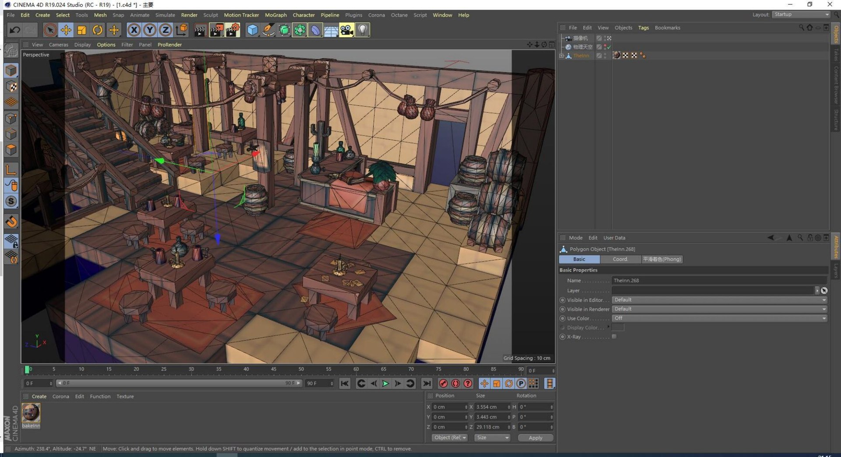Expand the TheInn object tree
The width and height of the screenshot is (841, 457).
[x=561, y=56]
